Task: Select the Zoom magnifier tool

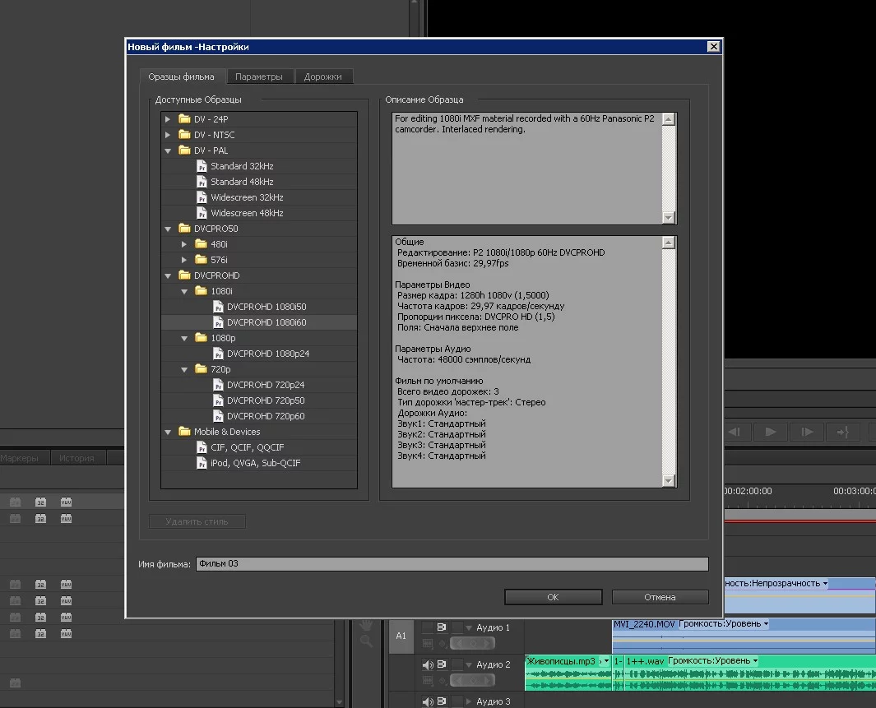Action: pos(366,641)
